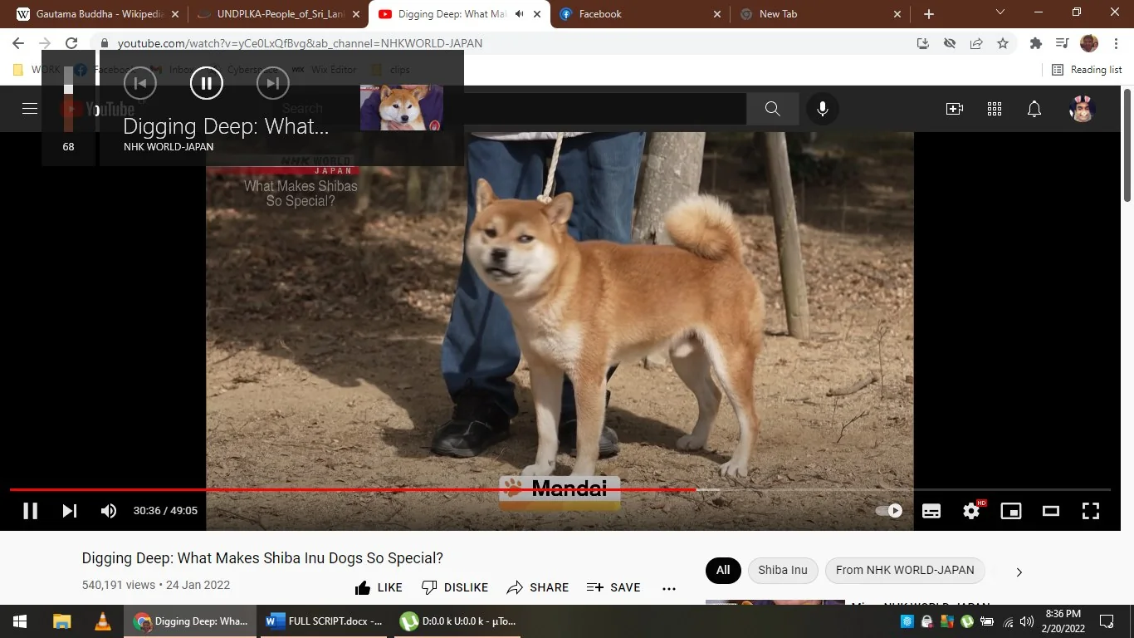Select the All filter chip

pyautogui.click(x=723, y=570)
